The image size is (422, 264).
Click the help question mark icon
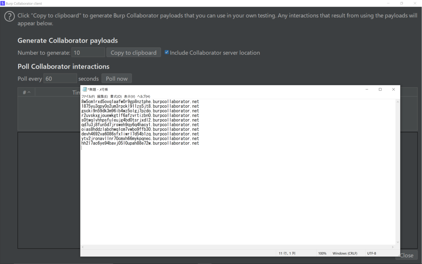(x=9, y=17)
